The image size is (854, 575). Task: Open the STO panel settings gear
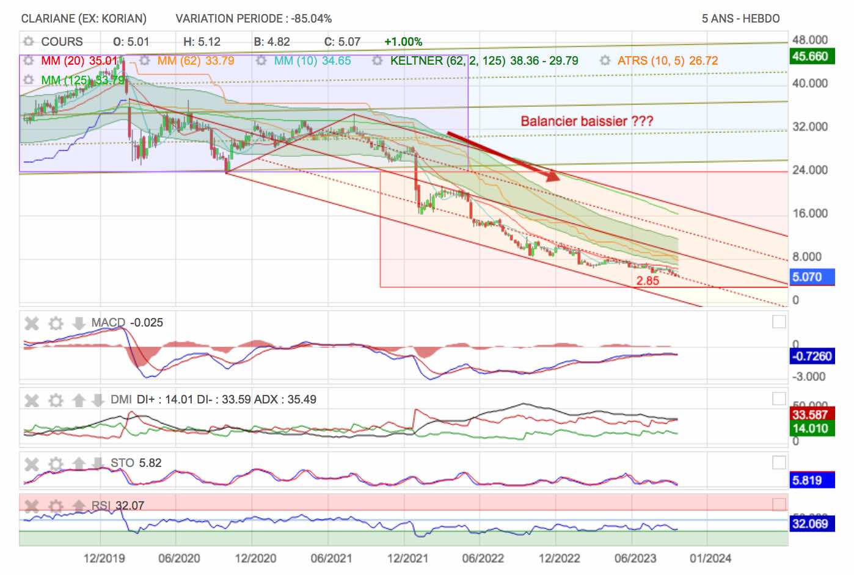56,463
